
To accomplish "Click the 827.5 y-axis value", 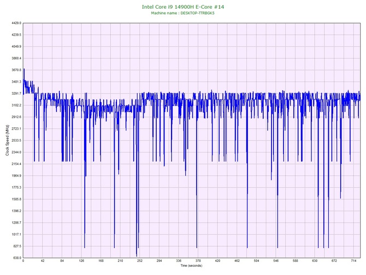I will [x=17, y=246].
